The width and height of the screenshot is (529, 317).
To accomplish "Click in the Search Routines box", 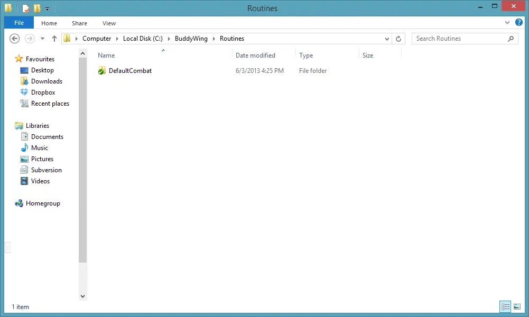I will [x=460, y=39].
